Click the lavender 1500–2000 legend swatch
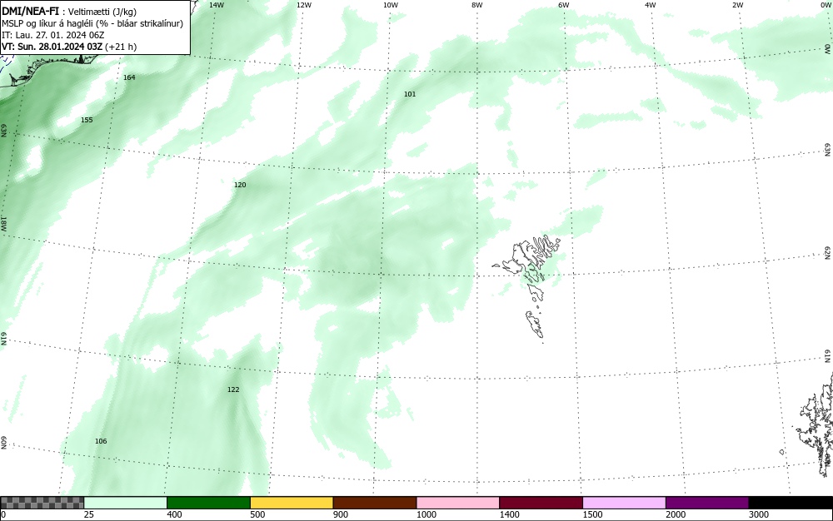The height and width of the screenshot is (521, 833). (624, 503)
